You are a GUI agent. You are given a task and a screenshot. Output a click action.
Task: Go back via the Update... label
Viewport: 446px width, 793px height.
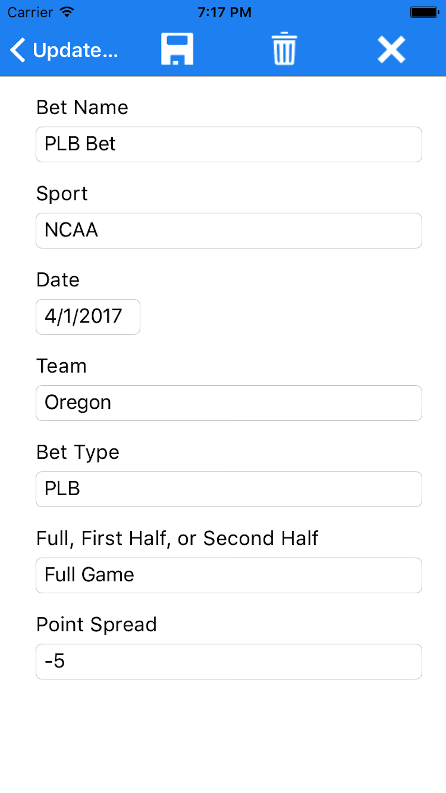click(x=75, y=50)
